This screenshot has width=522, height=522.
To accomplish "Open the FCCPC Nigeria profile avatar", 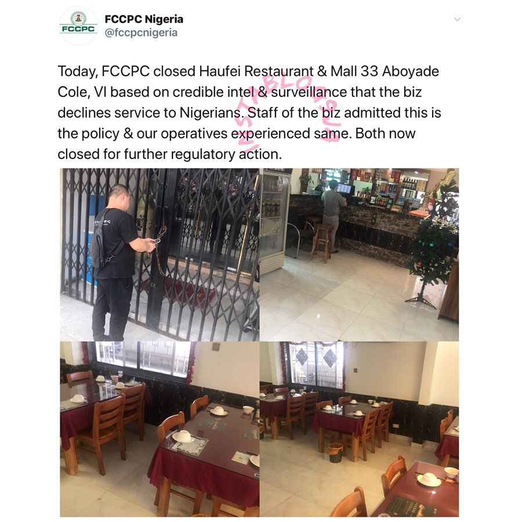I will [x=78, y=26].
